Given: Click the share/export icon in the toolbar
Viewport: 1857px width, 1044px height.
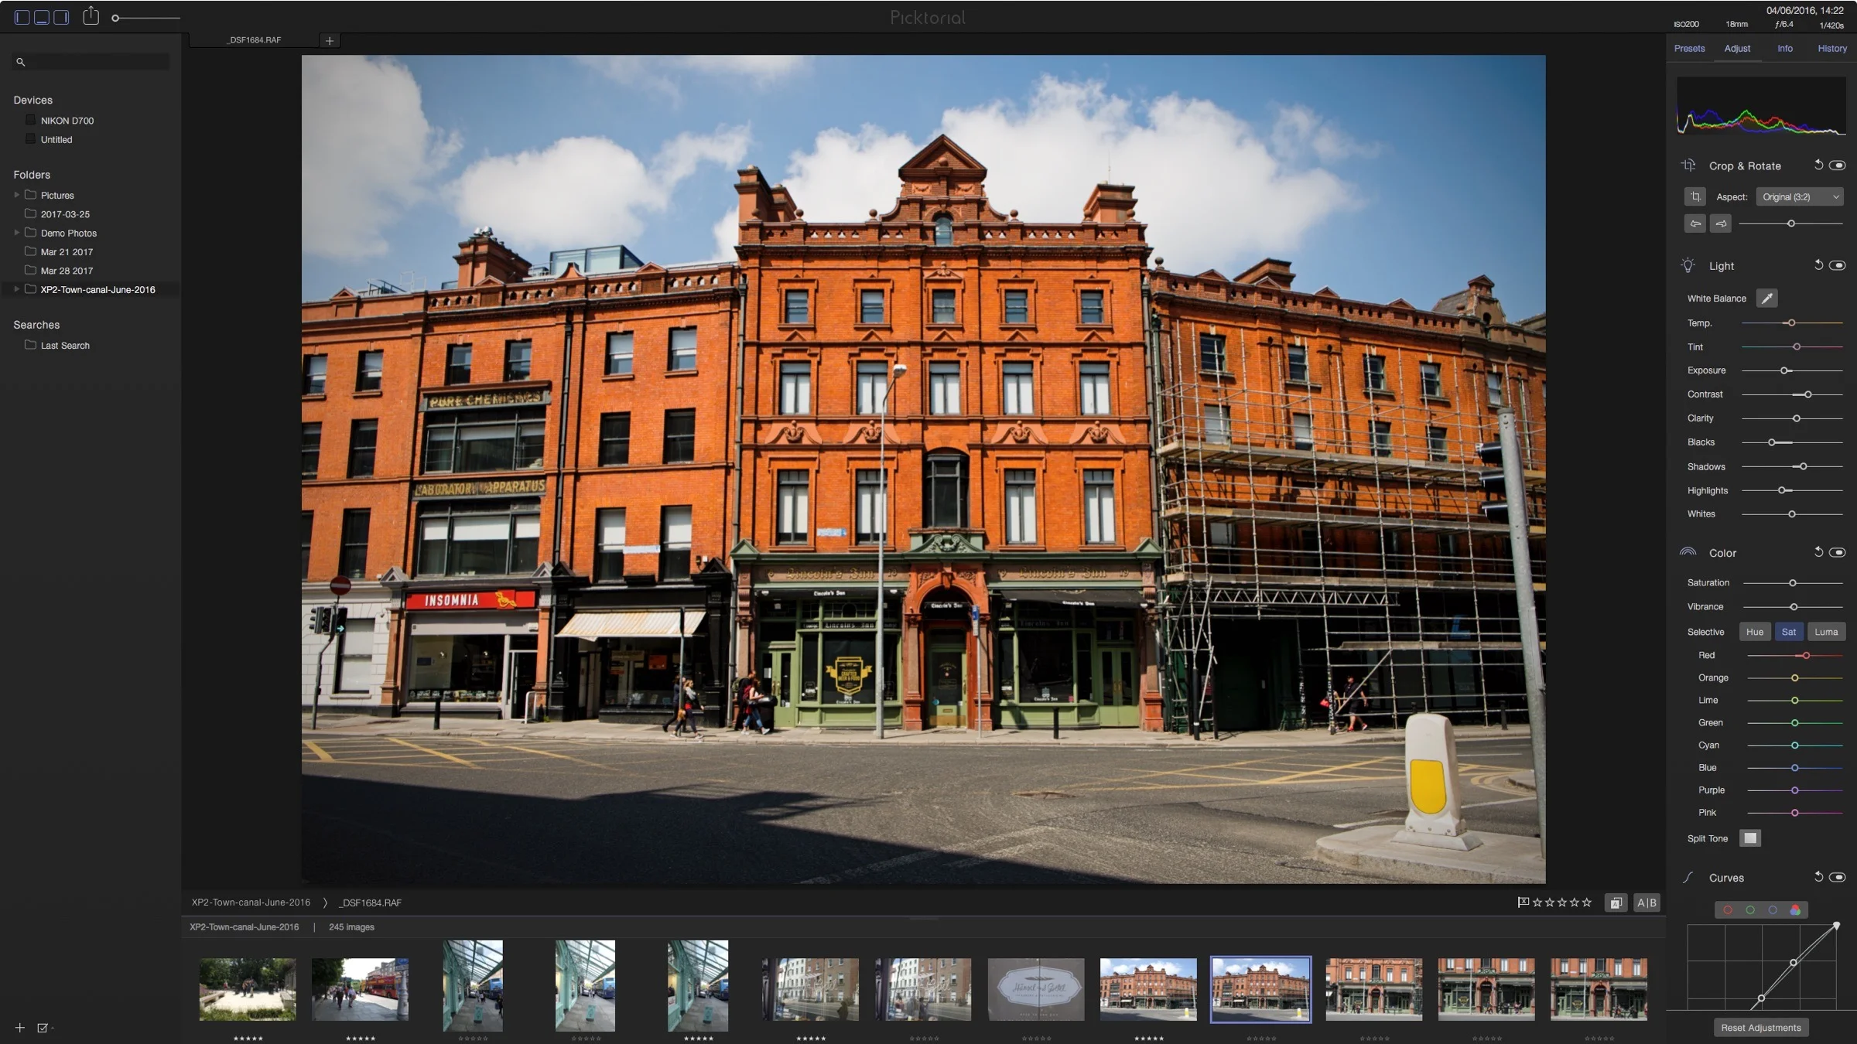Looking at the screenshot, I should point(91,16).
